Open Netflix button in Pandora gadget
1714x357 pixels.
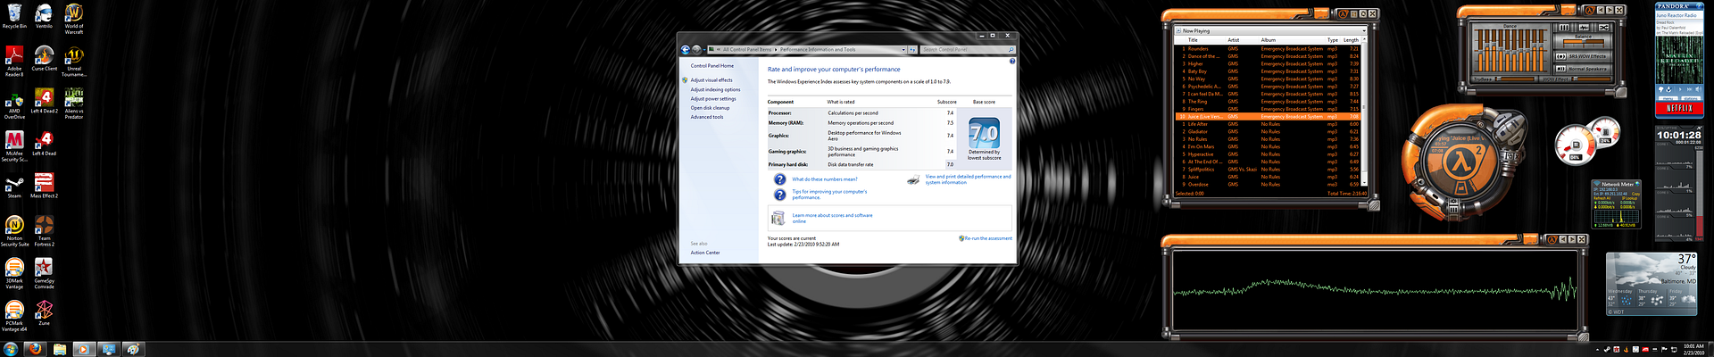pyautogui.click(x=1679, y=108)
